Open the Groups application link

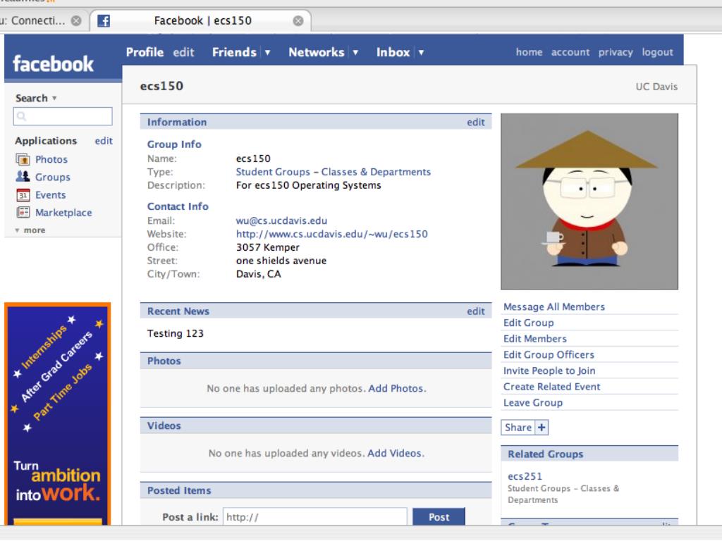click(53, 177)
